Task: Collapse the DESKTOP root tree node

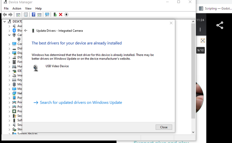Action: click(x=5, y=22)
